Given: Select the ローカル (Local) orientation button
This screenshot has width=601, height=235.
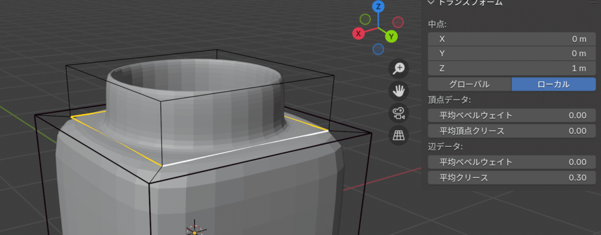Looking at the screenshot, I should [553, 84].
